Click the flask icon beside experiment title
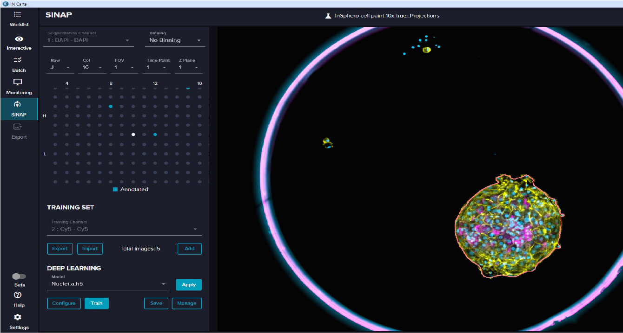Screen dimensions: 623x333 point(328,16)
